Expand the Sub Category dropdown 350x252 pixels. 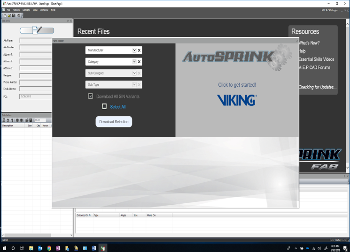[x=134, y=73]
